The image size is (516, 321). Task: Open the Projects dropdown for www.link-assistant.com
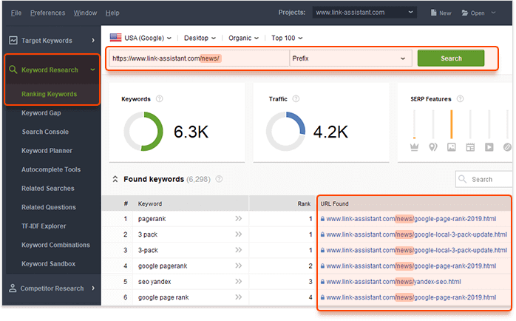(364, 13)
